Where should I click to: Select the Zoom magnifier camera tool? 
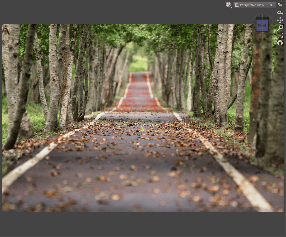(x=280, y=27)
